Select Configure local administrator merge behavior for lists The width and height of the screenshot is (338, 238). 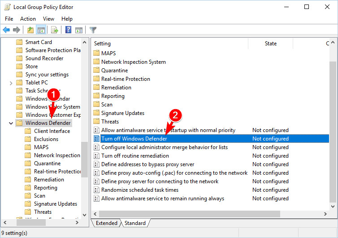[x=165, y=147]
